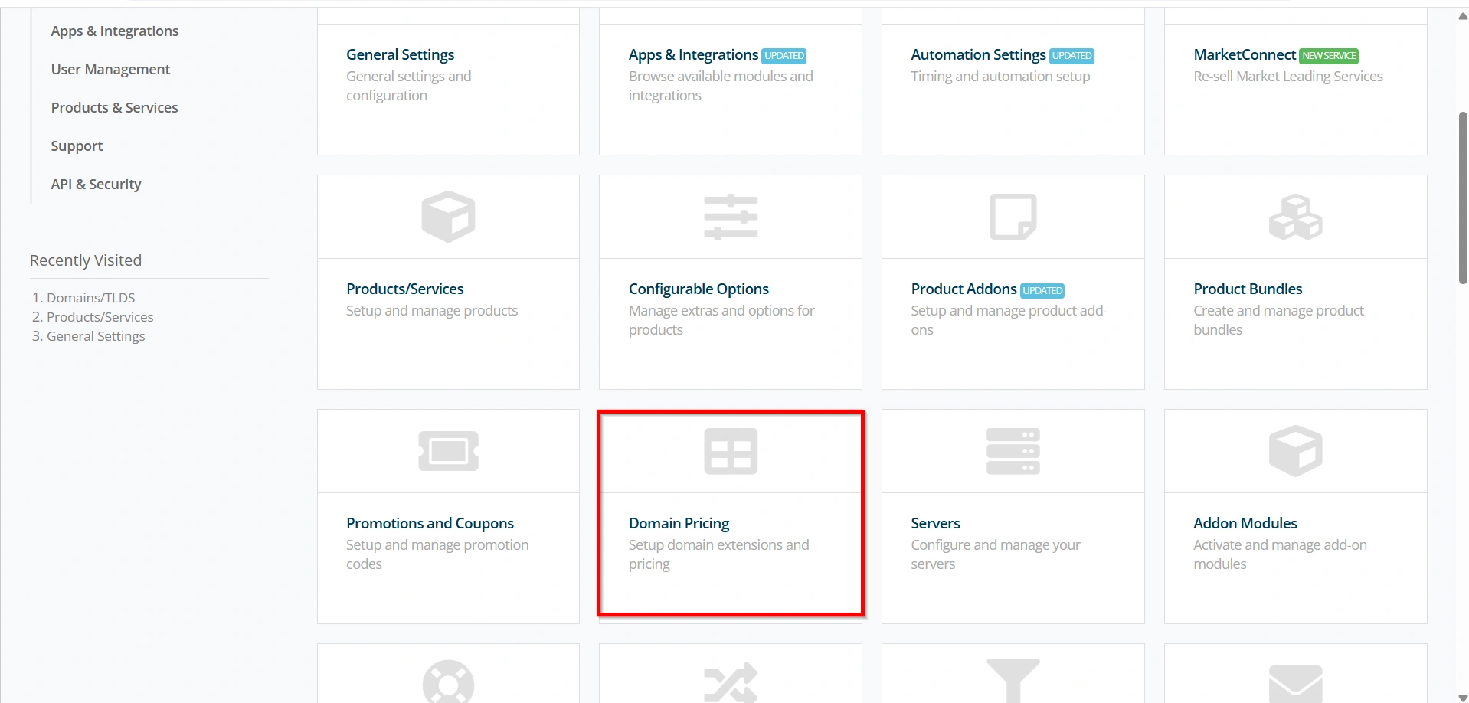
Task: Open Addon Modules card title
Action: (1245, 523)
